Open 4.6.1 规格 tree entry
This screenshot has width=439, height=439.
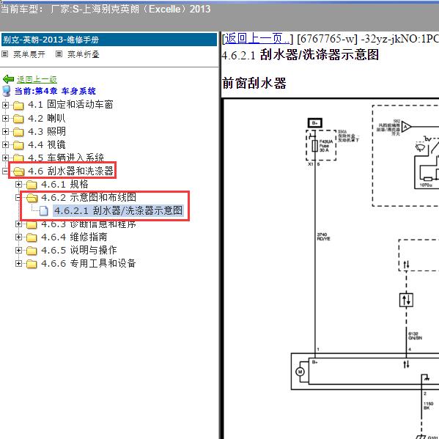(x=64, y=184)
